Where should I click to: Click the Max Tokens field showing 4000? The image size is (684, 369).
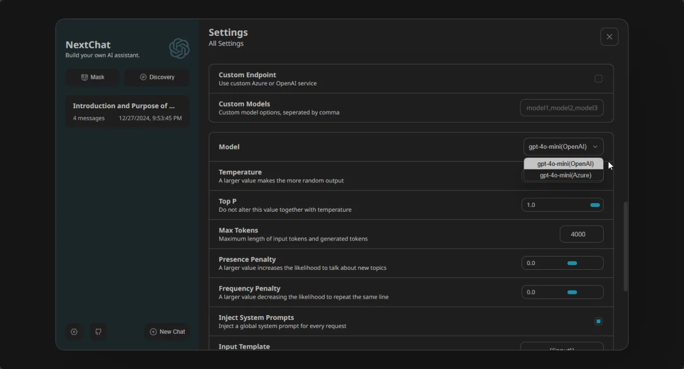click(581, 234)
